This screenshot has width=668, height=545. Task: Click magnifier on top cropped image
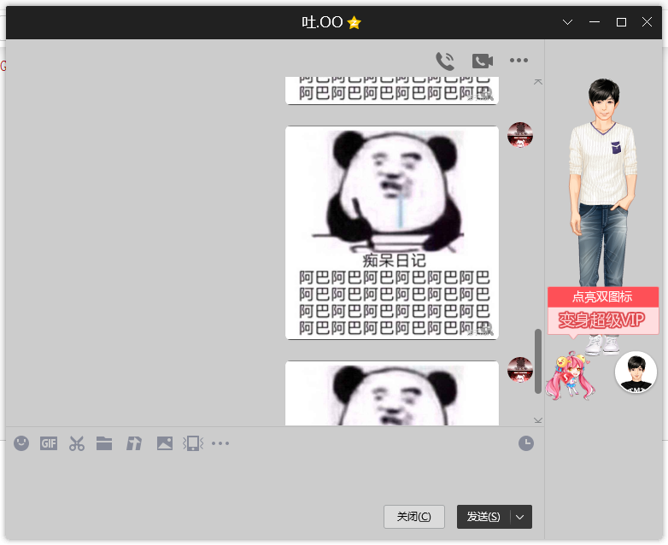coord(486,93)
